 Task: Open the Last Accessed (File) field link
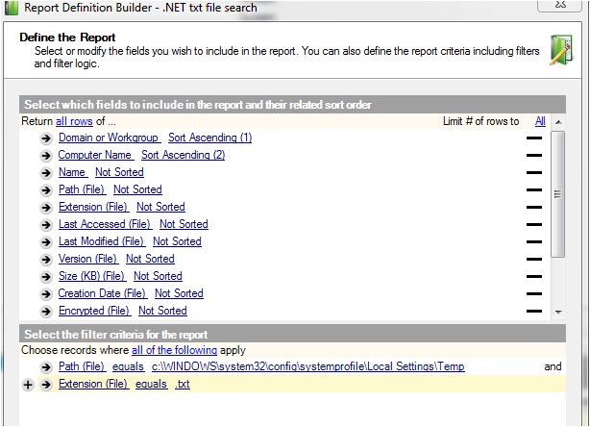(x=106, y=224)
